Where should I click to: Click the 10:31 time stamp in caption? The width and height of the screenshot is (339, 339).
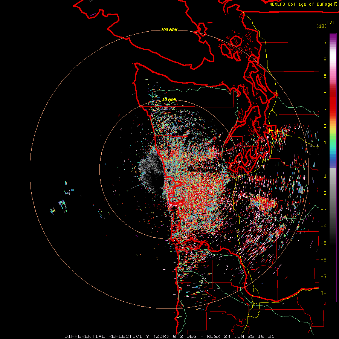click(266, 336)
